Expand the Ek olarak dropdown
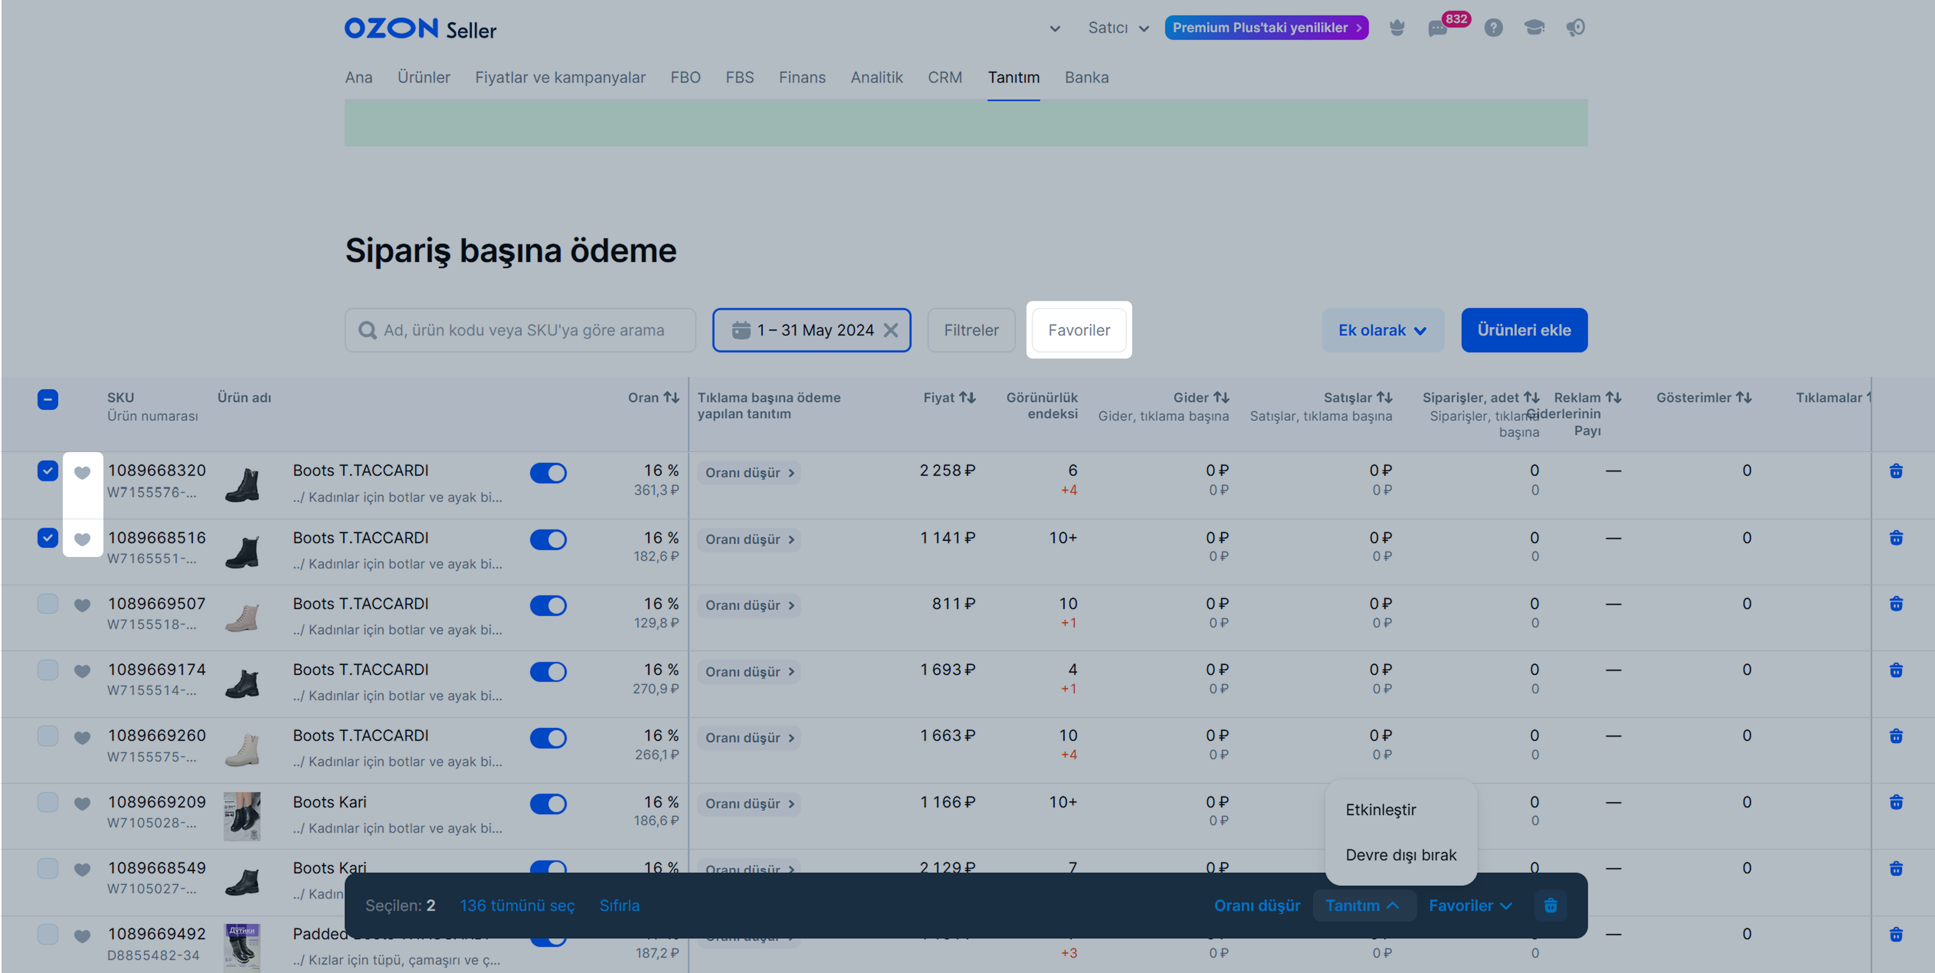 click(1383, 331)
